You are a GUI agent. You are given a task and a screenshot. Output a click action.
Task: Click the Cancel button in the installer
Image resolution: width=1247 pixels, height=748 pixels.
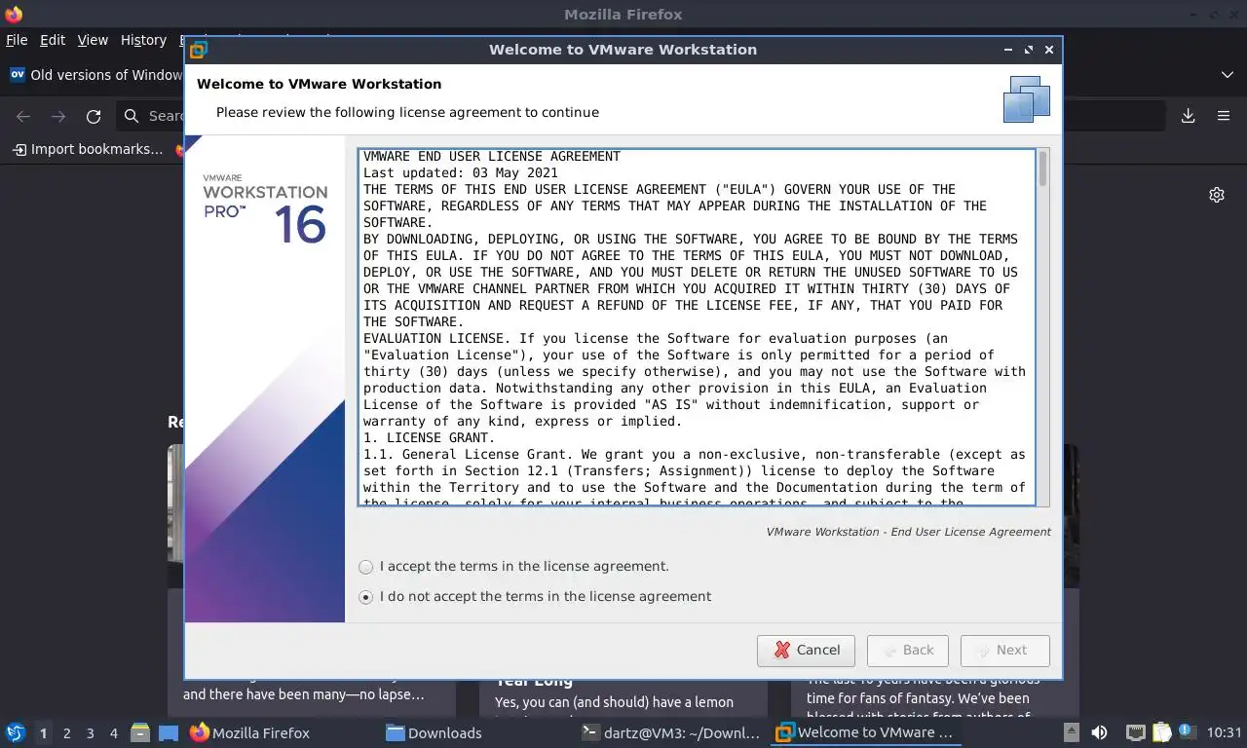pyautogui.click(x=806, y=651)
